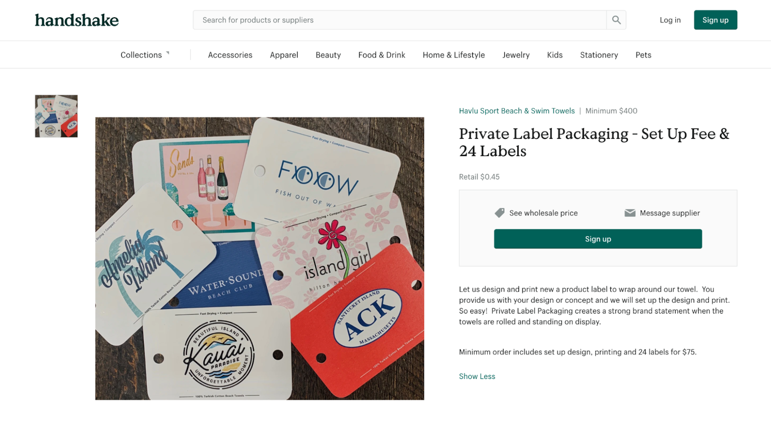Click the wholesale price tag icon
This screenshot has width=771, height=421.
coord(500,213)
